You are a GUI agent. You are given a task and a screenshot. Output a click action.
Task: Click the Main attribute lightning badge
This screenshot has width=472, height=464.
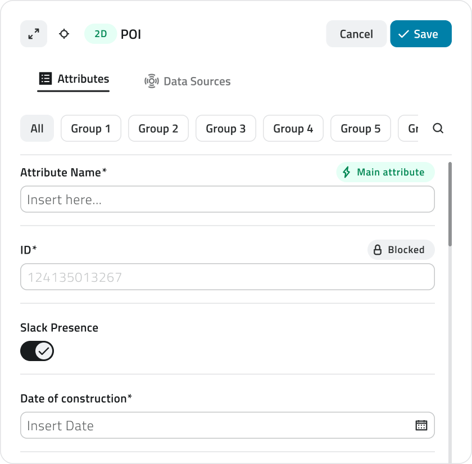[385, 172]
